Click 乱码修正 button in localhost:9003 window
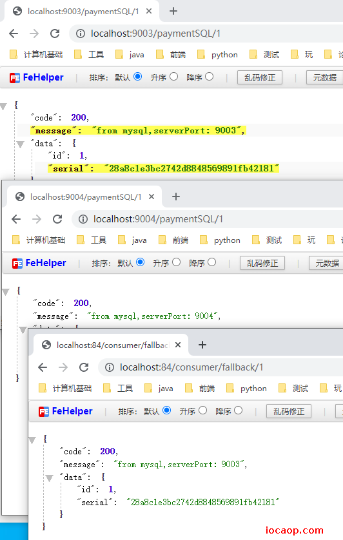This screenshot has height=540, width=343. [260, 77]
